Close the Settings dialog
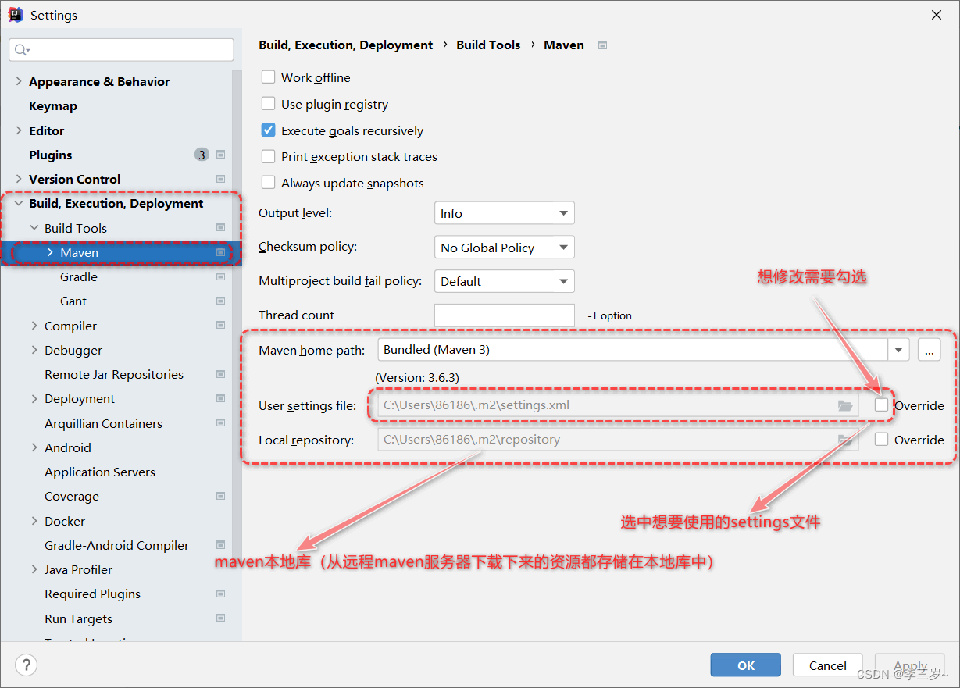Screen dimensions: 960x688 click(x=937, y=15)
